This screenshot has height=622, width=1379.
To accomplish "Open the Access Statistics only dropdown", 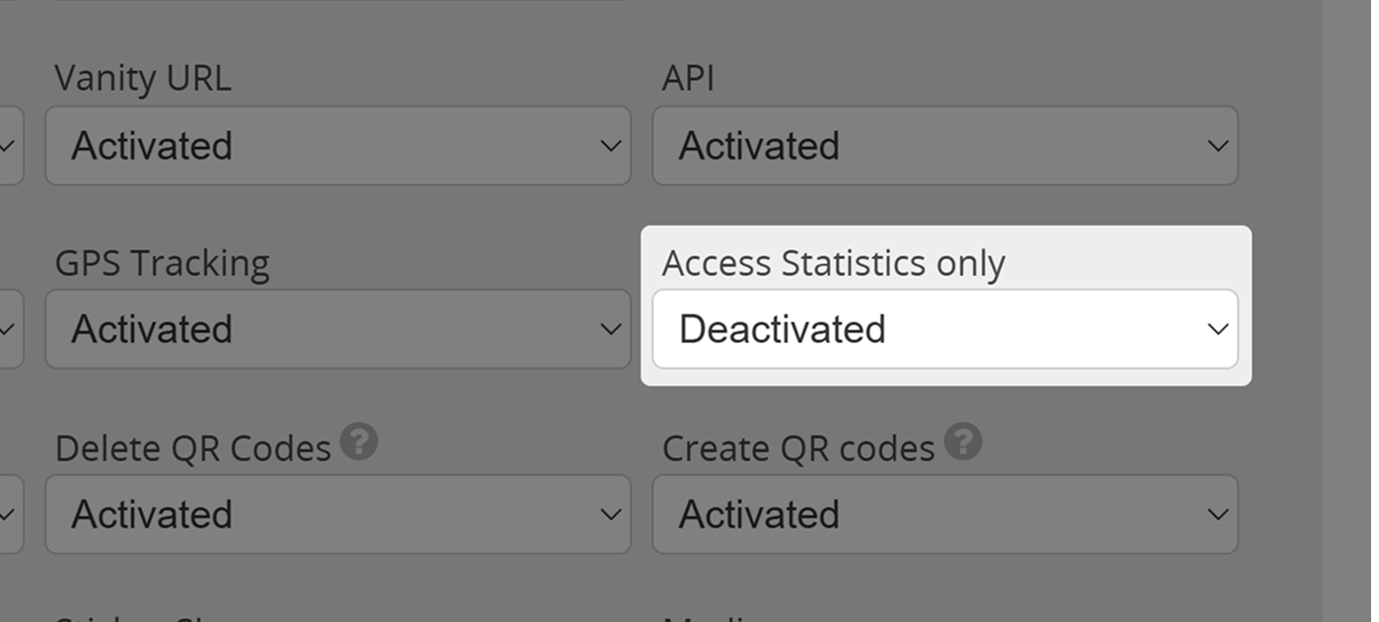I will click(944, 329).
